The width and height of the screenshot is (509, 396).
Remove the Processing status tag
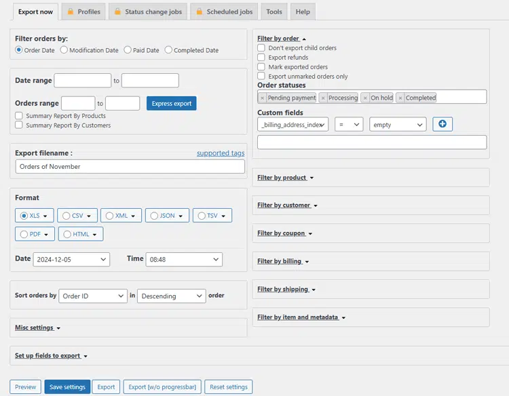click(x=323, y=98)
